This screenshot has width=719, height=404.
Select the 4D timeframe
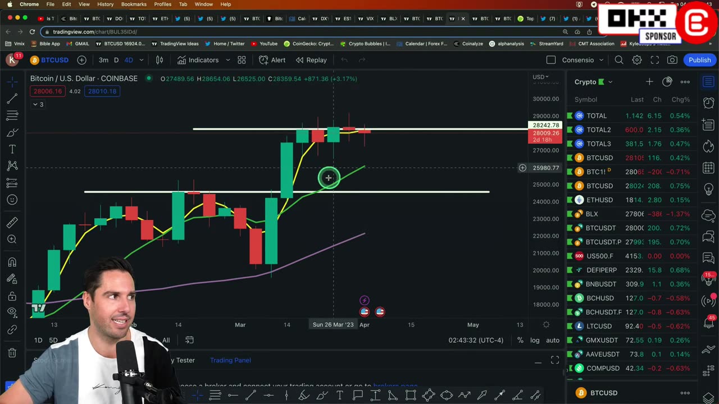tap(129, 60)
